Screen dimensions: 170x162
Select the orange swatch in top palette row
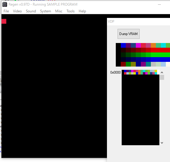153,45
